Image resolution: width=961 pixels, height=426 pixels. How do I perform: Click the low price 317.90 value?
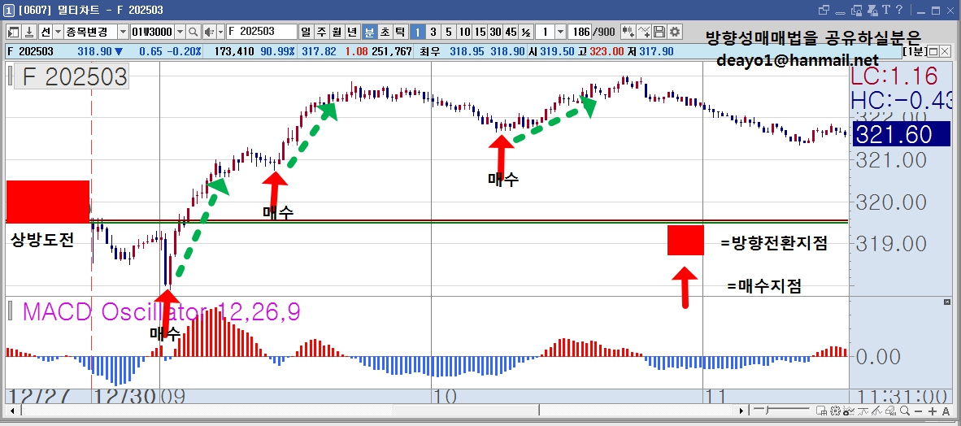point(656,51)
